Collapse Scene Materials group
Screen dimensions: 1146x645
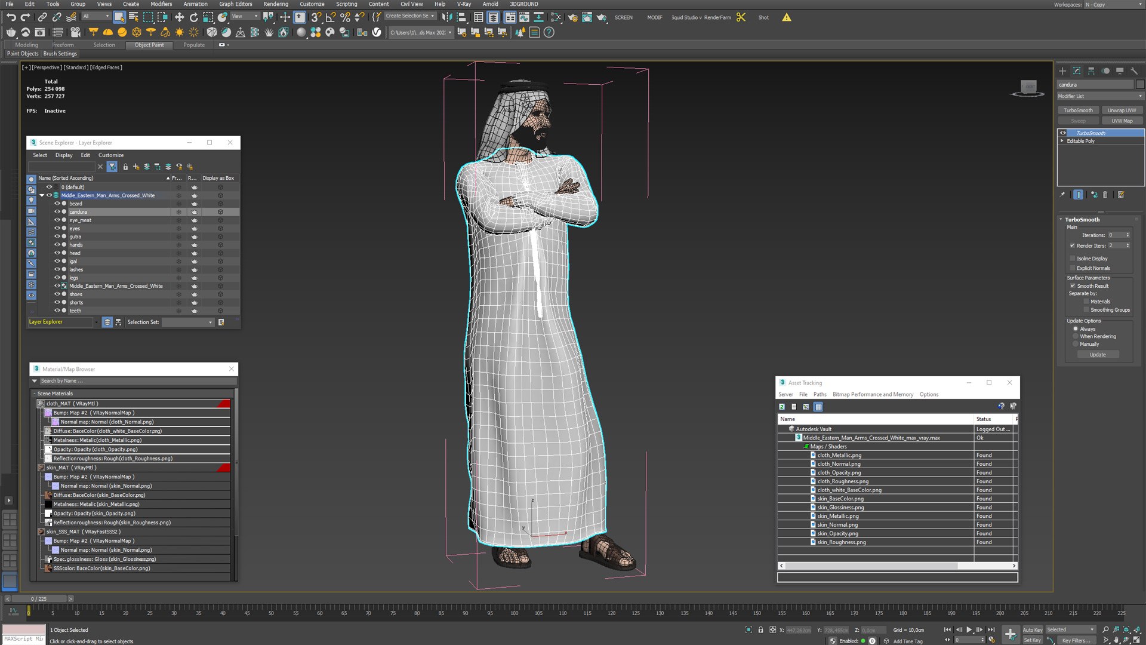(x=35, y=394)
